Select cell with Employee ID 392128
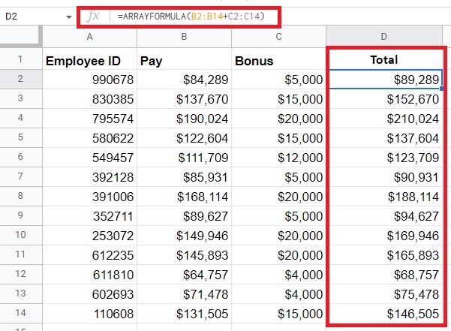The width and height of the screenshot is (451, 331). pos(90,177)
